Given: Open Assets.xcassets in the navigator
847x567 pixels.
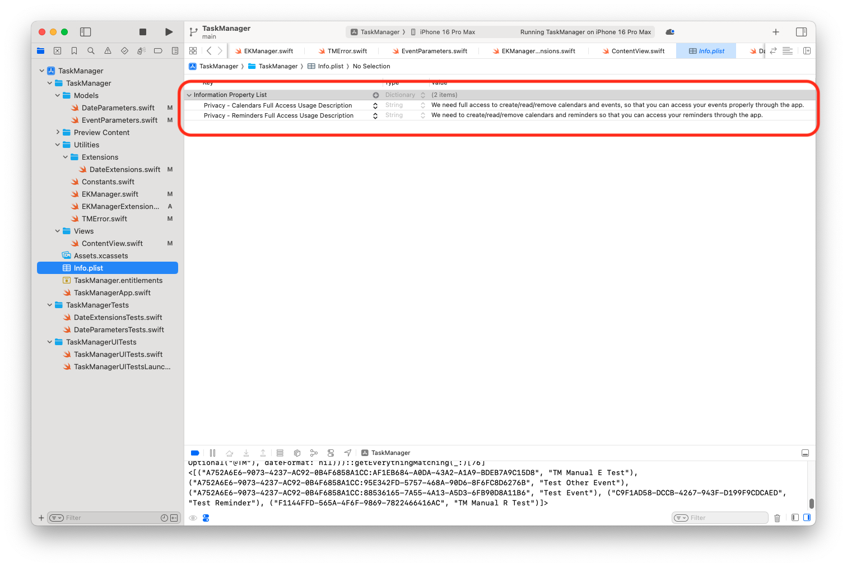Looking at the screenshot, I should pos(101,255).
